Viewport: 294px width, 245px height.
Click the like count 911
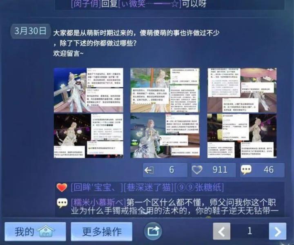[220, 170]
